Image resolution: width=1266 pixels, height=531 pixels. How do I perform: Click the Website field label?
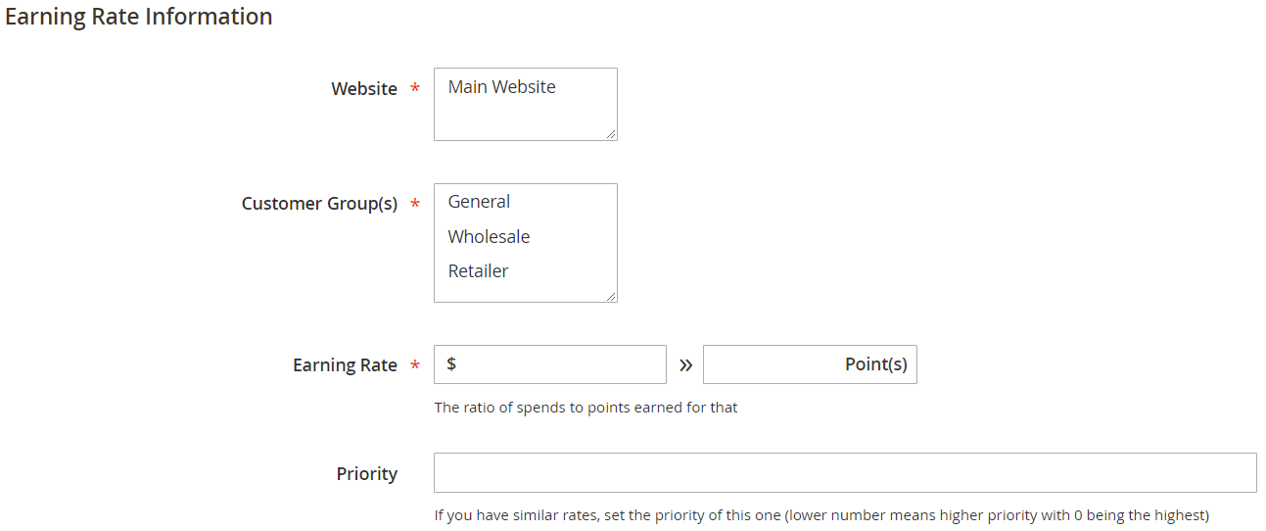[364, 89]
